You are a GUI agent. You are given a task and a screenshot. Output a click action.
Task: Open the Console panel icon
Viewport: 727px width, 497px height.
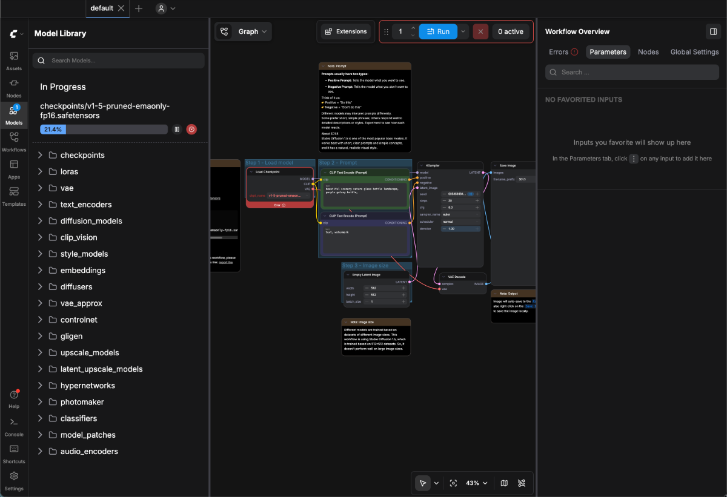14,427
